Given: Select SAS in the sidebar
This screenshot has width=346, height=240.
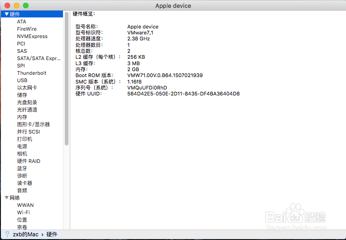Looking at the screenshot, I should click(22, 51).
